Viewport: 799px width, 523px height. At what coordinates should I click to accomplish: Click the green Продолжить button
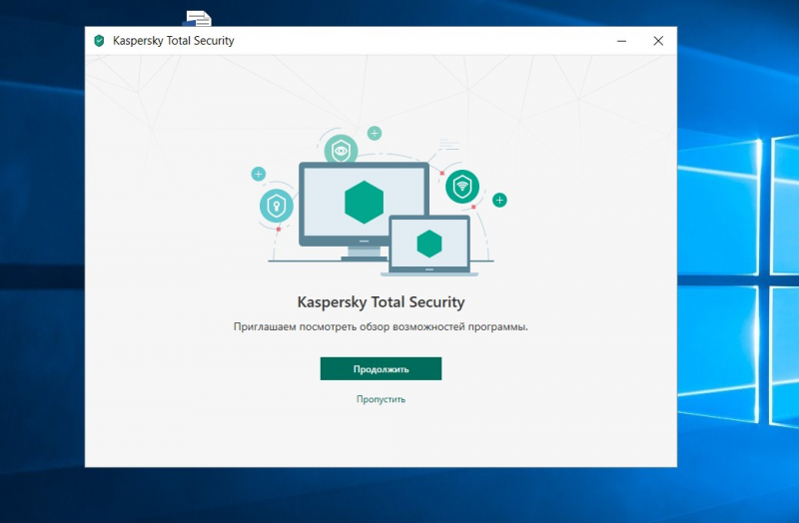381,368
